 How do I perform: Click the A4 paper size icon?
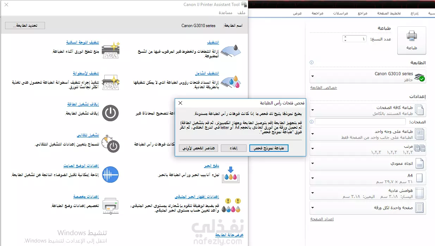point(420,178)
